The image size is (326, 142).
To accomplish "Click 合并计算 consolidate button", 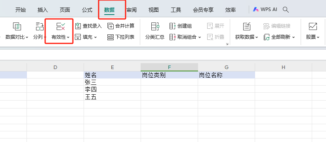I will 121,26.
